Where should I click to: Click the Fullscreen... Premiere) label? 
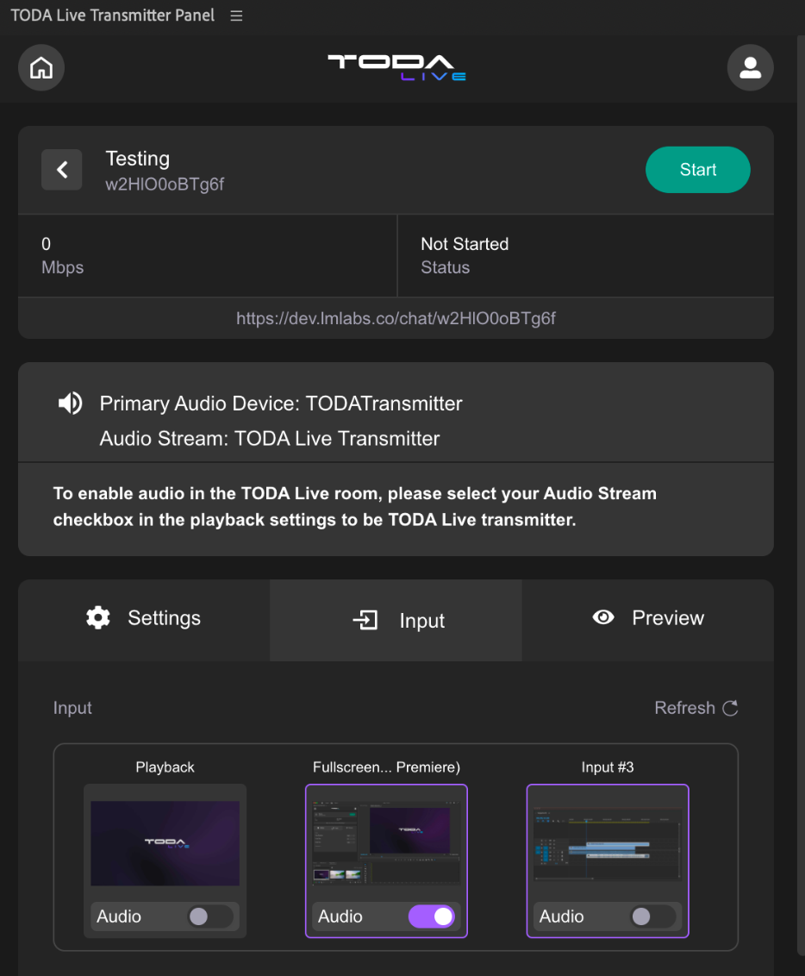[x=386, y=766]
